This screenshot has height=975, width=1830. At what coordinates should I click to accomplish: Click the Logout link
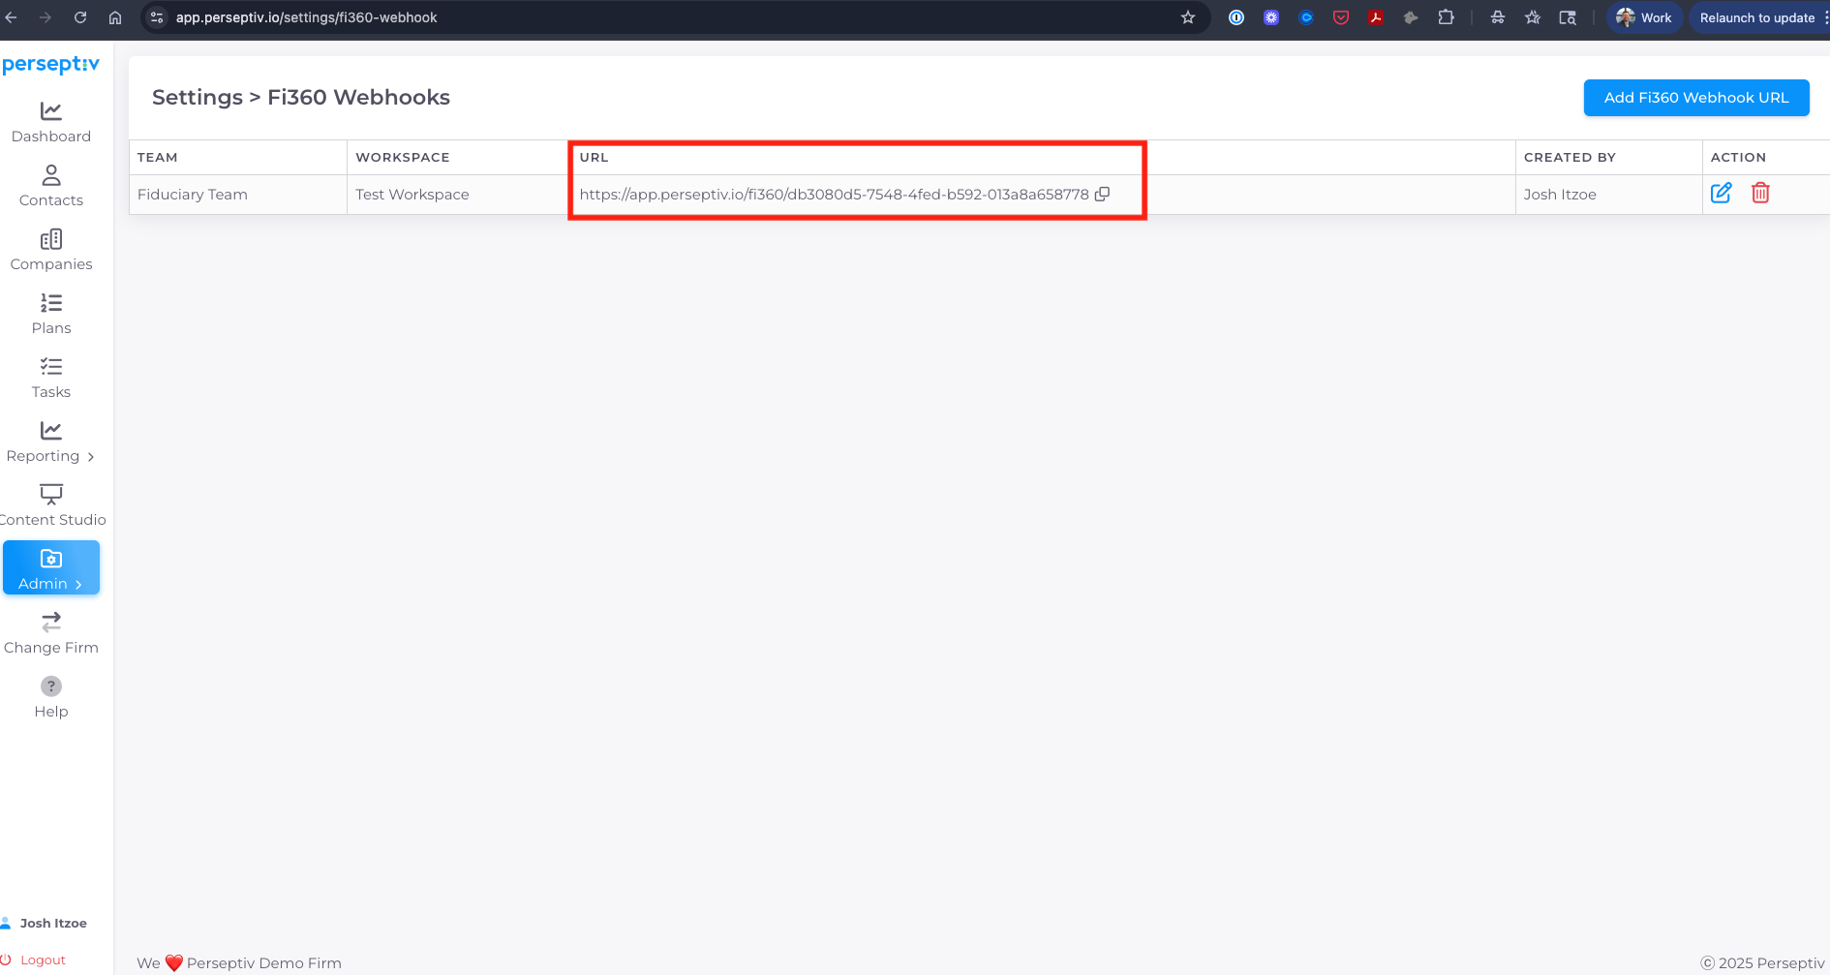click(x=35, y=960)
